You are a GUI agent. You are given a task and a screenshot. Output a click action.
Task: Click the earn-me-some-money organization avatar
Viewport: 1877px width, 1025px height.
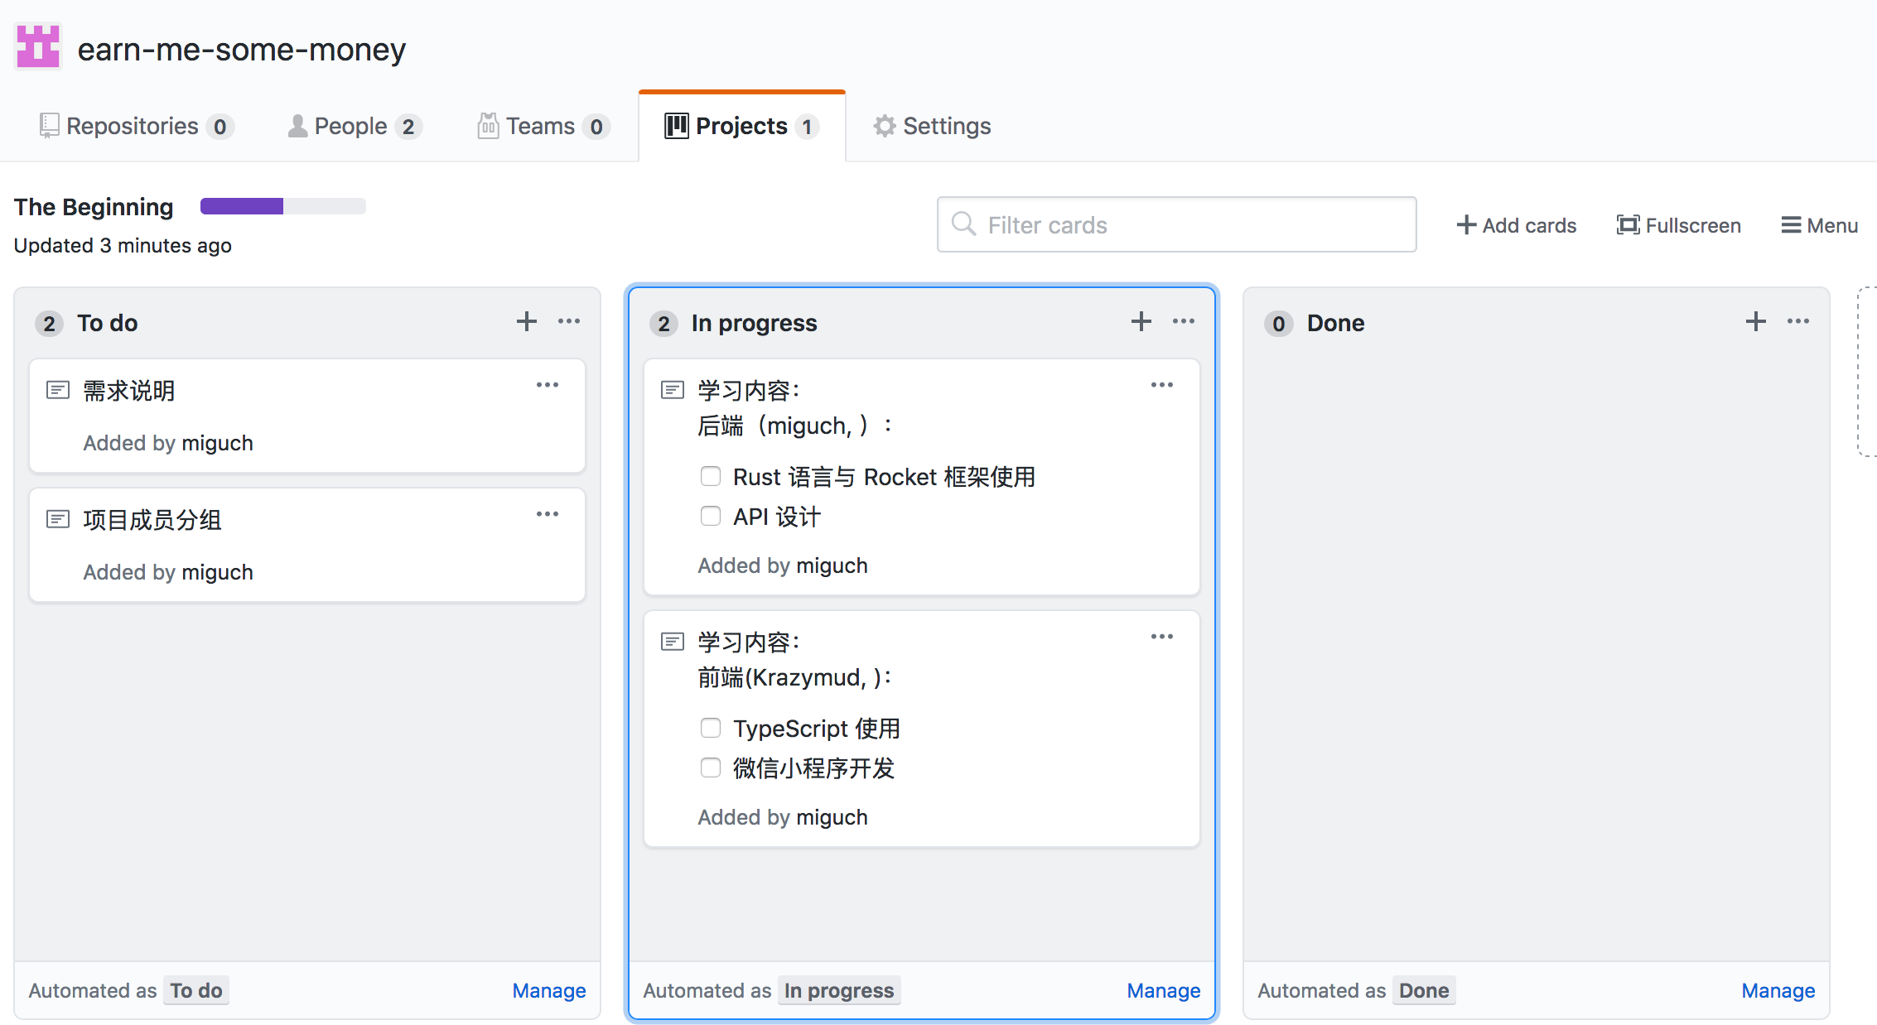[38, 46]
